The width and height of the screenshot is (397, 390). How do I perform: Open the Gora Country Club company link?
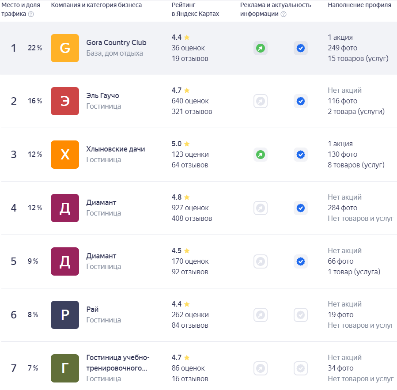pyautogui.click(x=116, y=42)
